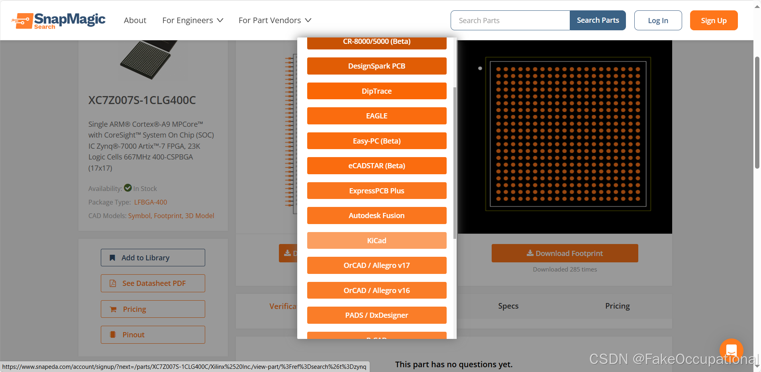Choose OrCAD / Allegro v16 format
Screen dimensions: 761x372
[377, 290]
